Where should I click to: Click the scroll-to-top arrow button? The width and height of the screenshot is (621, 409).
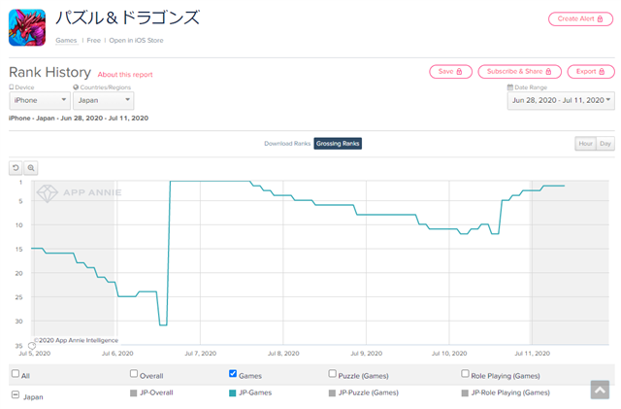pos(600,390)
